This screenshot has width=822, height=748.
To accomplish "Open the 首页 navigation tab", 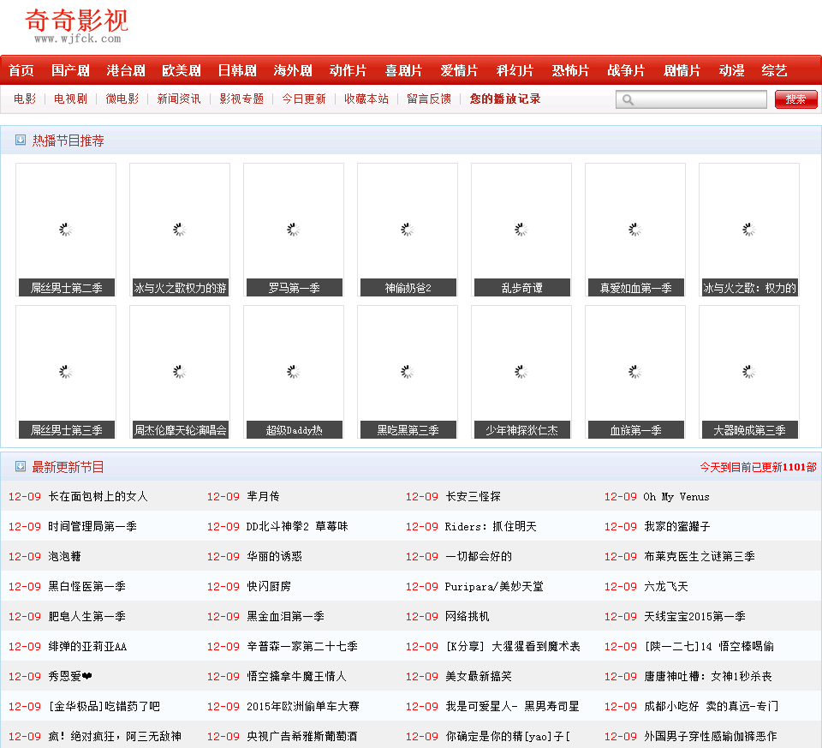I will 21,70.
